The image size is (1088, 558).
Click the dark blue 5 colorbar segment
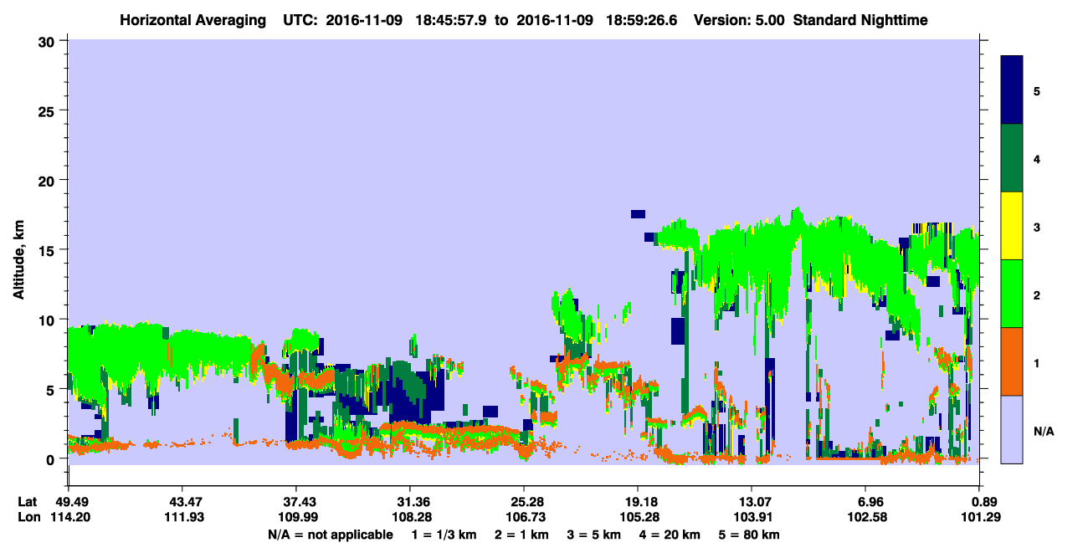pos(1012,90)
